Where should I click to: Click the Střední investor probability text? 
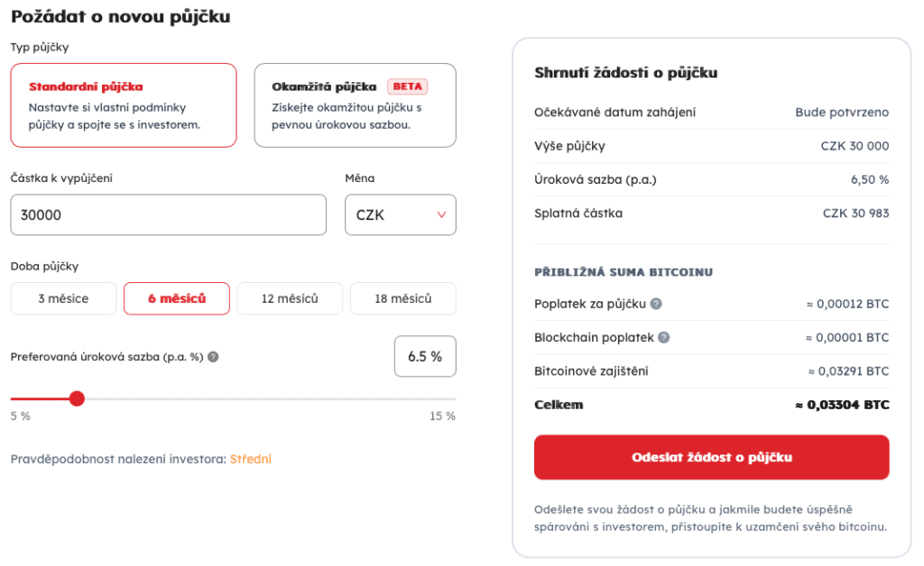pos(251,459)
